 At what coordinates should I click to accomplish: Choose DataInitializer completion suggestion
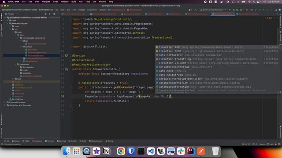click(217, 55)
